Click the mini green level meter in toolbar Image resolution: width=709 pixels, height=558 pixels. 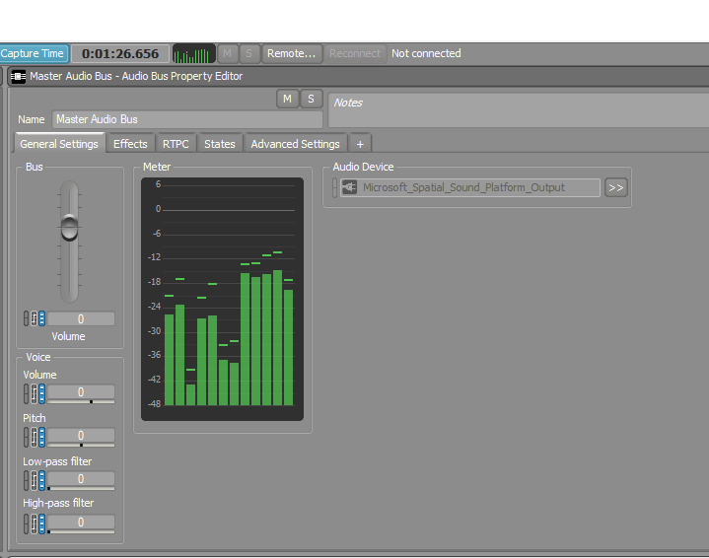coord(193,54)
